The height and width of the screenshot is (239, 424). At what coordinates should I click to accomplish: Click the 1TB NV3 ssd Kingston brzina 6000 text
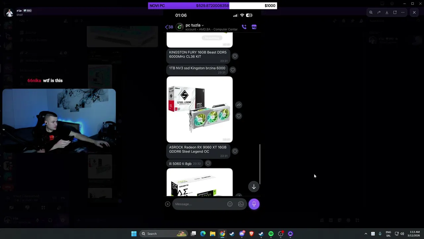pos(197,68)
